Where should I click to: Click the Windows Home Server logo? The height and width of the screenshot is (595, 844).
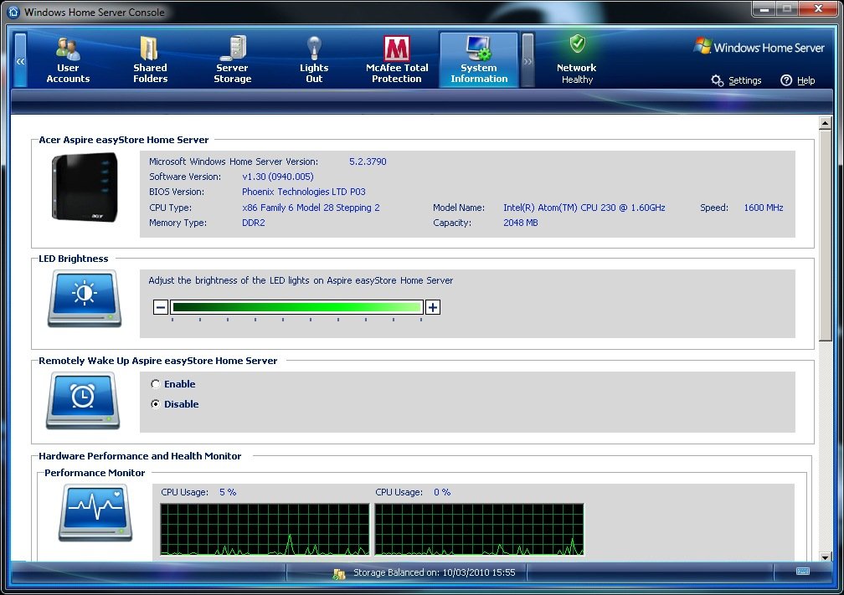pos(759,47)
